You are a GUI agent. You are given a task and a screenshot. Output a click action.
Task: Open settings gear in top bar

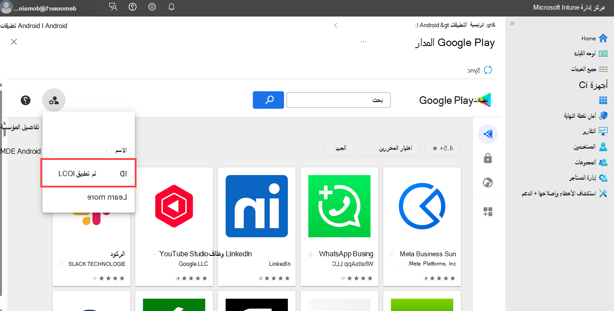pos(152,7)
